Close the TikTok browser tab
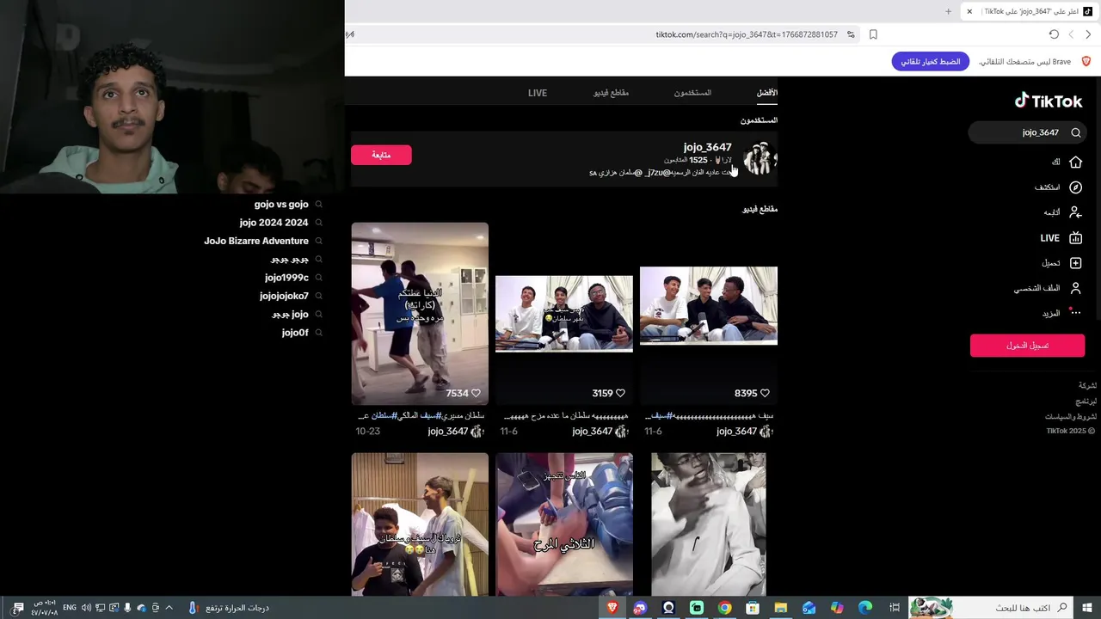 [x=969, y=11]
